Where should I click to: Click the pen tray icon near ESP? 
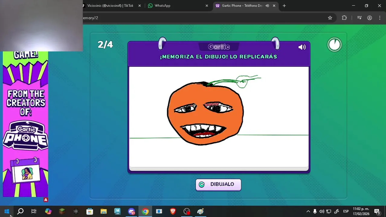point(336,211)
